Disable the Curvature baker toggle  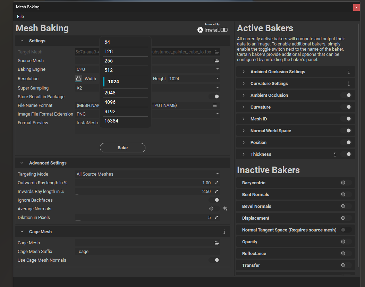pyautogui.click(x=346, y=107)
